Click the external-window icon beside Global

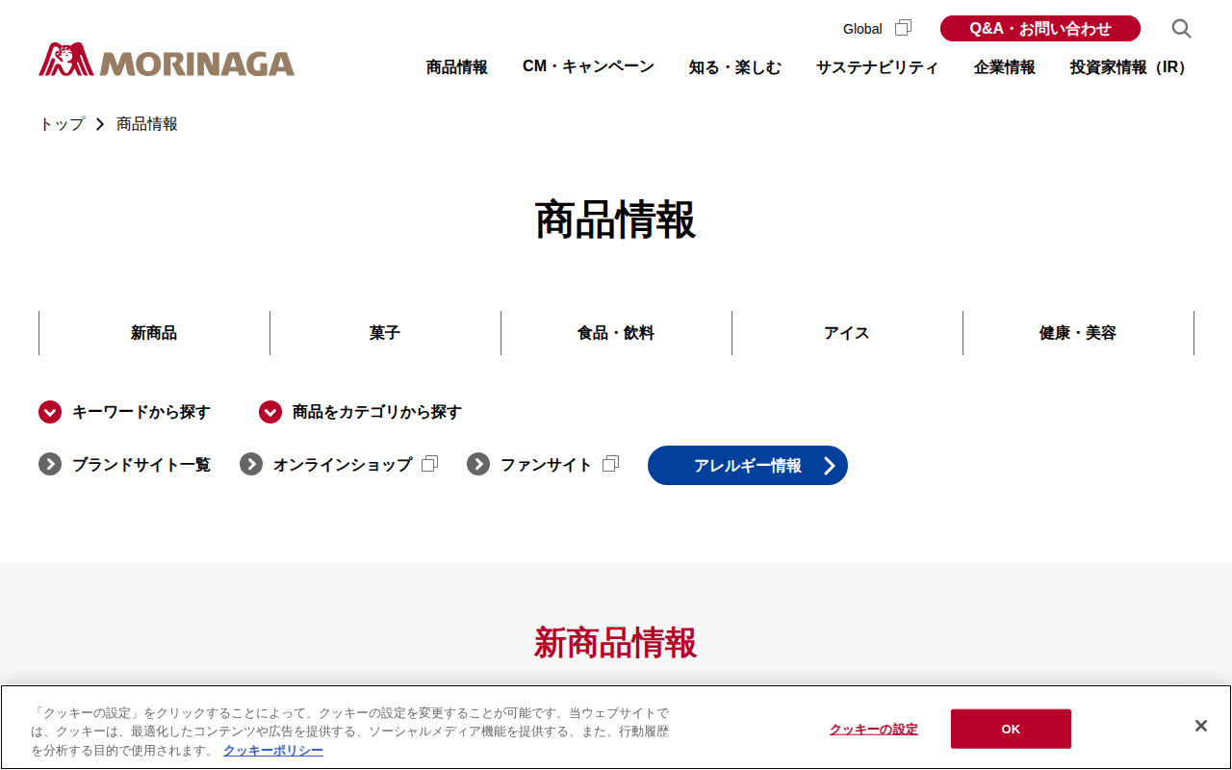coord(903,28)
